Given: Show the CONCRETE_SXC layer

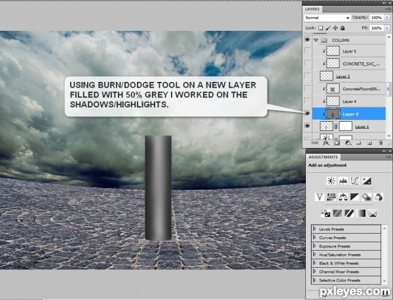Looking at the screenshot, I should pyautogui.click(x=307, y=63).
